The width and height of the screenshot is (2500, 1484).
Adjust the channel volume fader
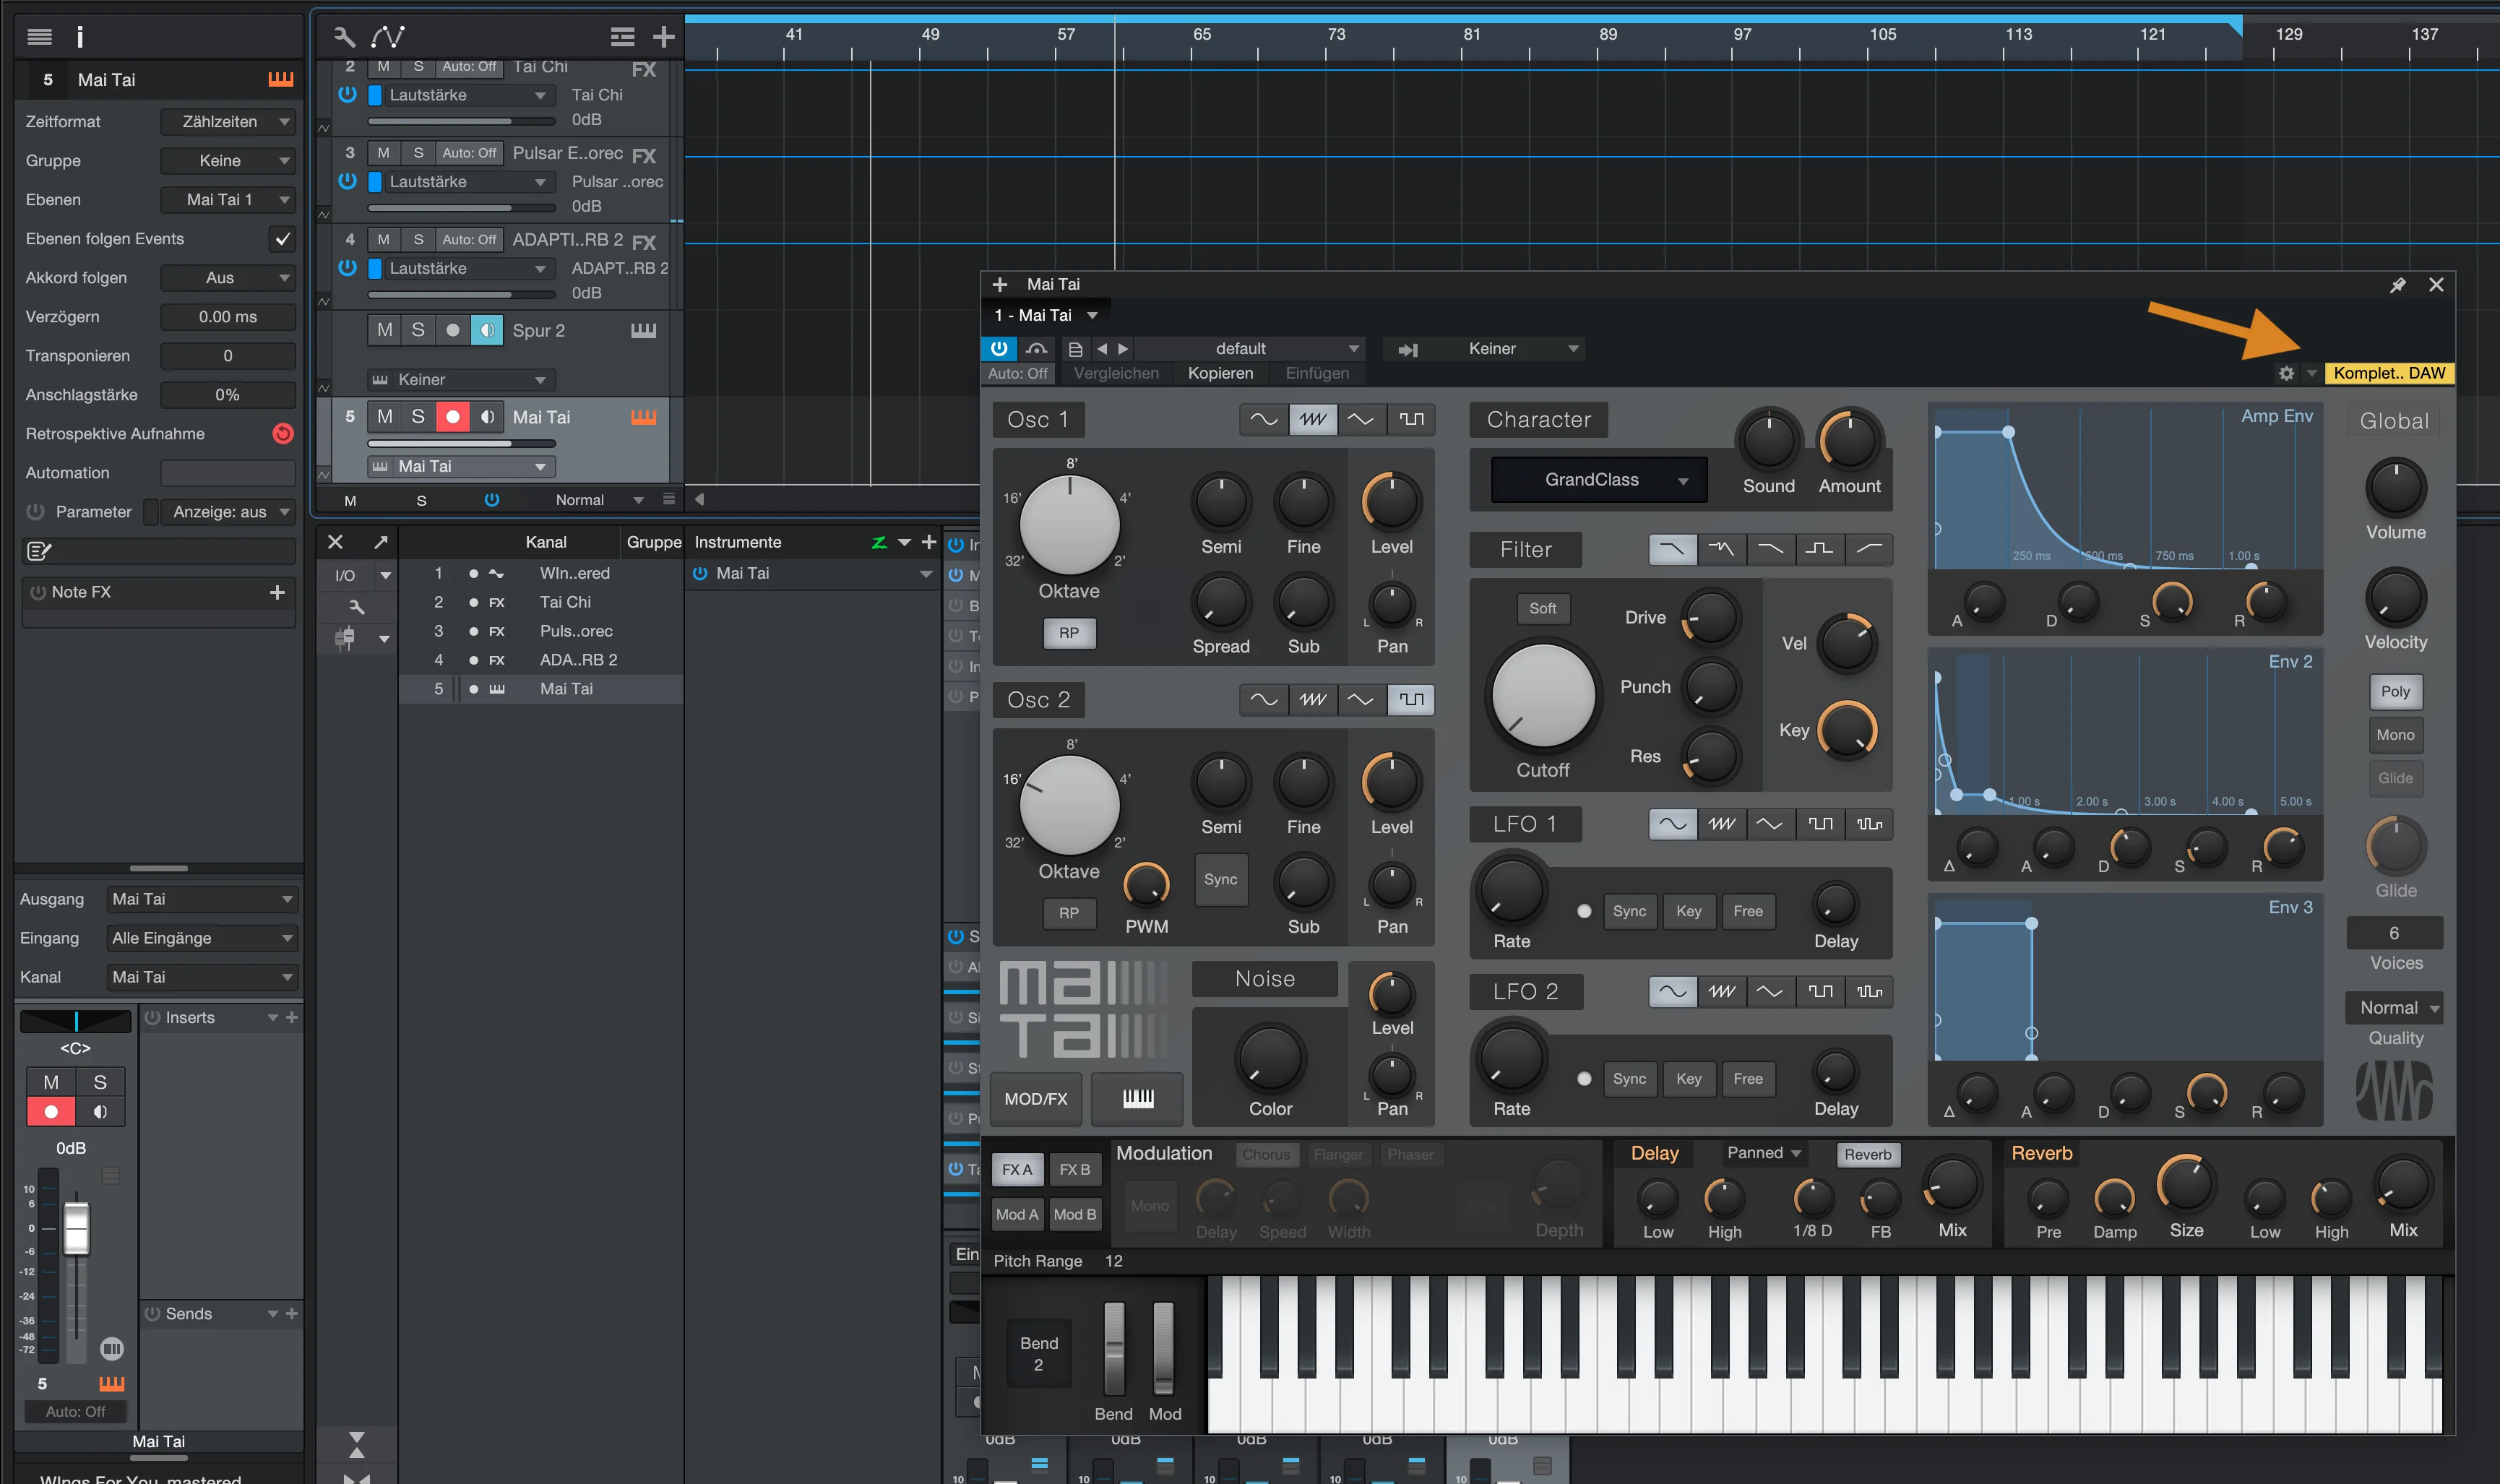pyautogui.click(x=77, y=1228)
